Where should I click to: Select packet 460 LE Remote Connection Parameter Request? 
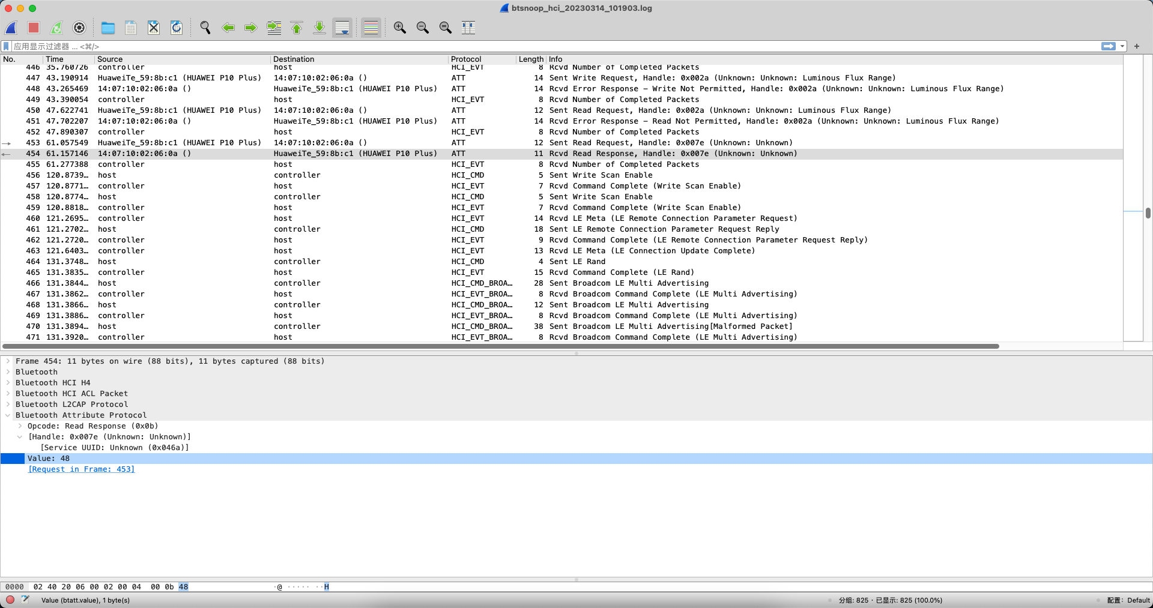(x=561, y=218)
